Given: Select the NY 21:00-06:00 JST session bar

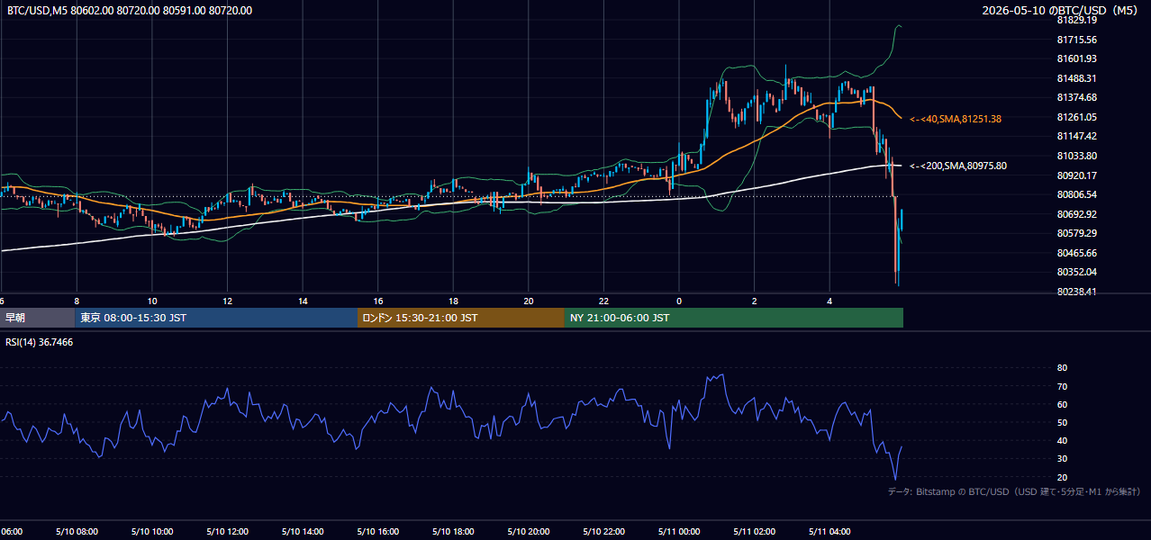Looking at the screenshot, I should pyautogui.click(x=734, y=318).
